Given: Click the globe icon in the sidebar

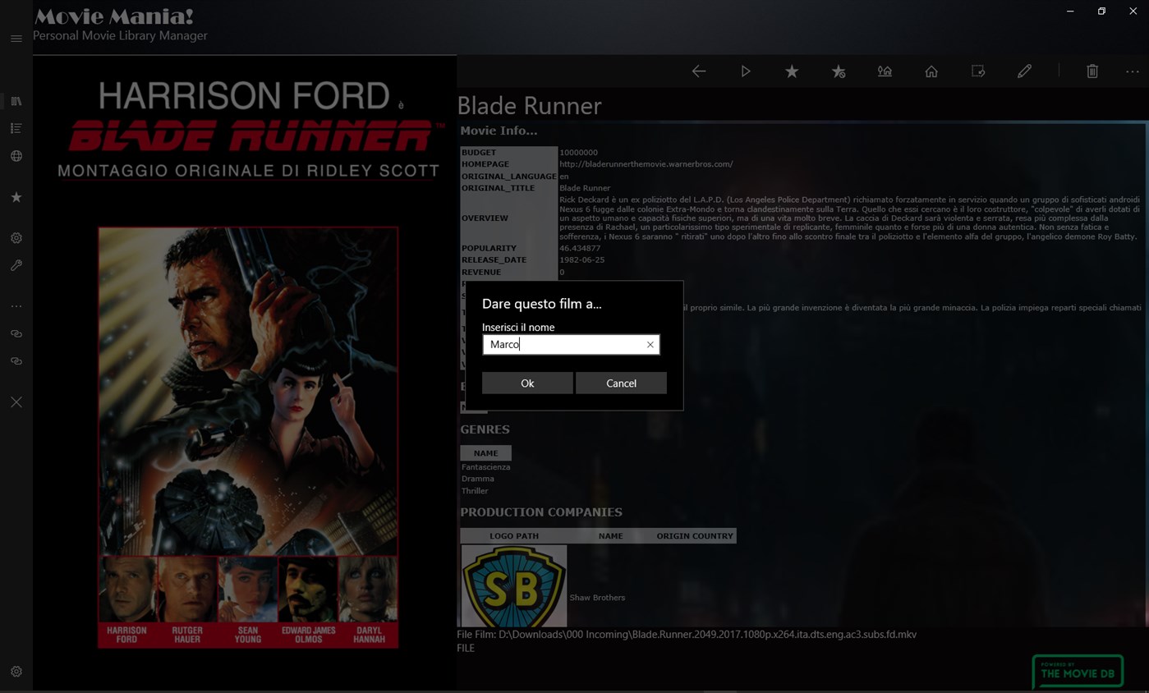Looking at the screenshot, I should [x=16, y=156].
